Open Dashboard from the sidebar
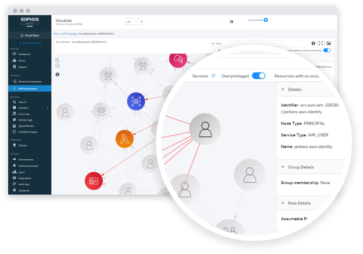Viewport: 363px width, 254px height. [x=25, y=53]
